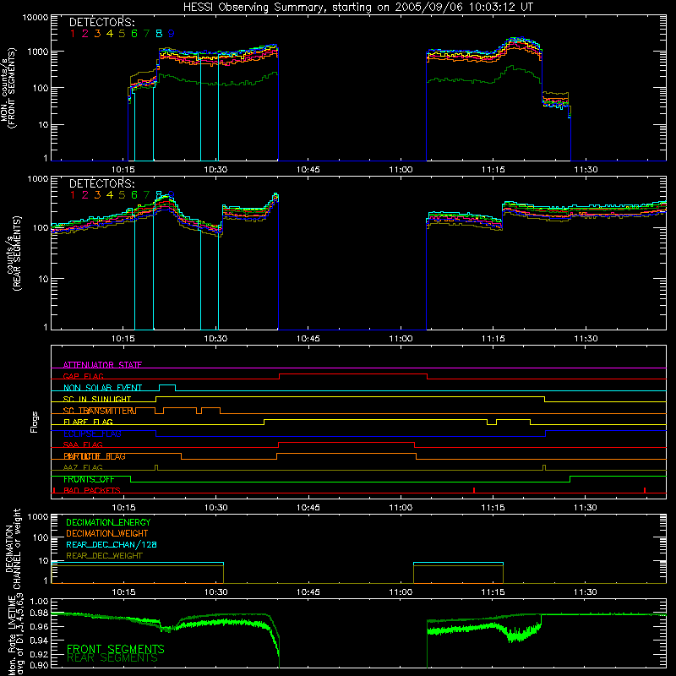Click the 0.94 tick on livetime axis
676x676 pixels.
pyautogui.click(x=39, y=641)
